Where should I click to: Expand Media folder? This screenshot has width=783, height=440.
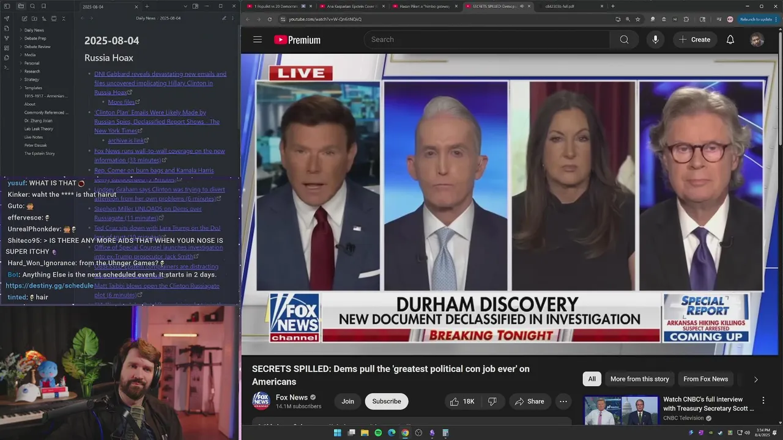(x=31, y=55)
